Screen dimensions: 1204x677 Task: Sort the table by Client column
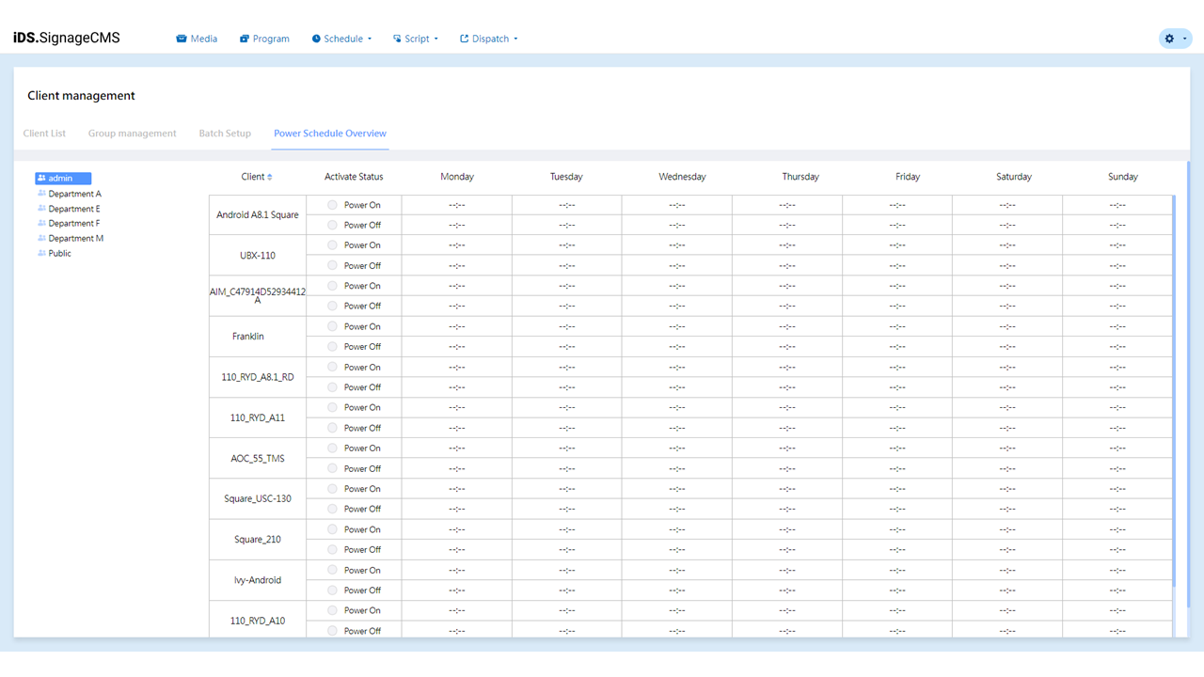270,177
